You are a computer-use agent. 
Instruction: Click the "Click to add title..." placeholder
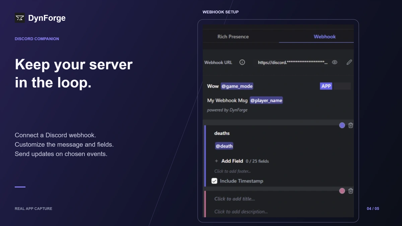(234, 199)
